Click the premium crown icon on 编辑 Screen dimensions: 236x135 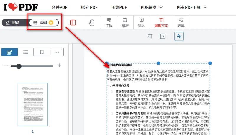[51, 23]
